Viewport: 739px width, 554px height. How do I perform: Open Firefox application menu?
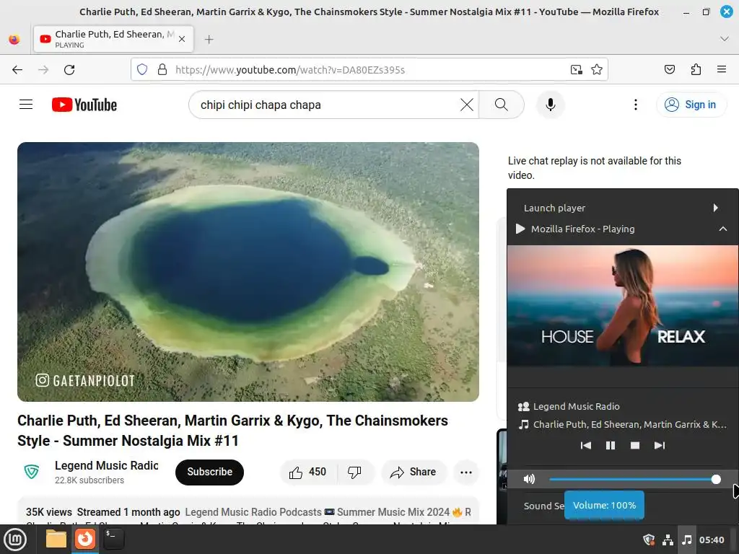click(722, 70)
